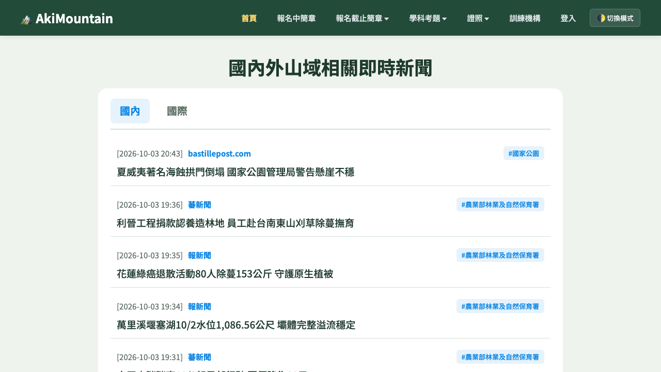The width and height of the screenshot is (661, 372).
Task: Click the timestamp [2026-10-03 19:34]
Action: 150,306
